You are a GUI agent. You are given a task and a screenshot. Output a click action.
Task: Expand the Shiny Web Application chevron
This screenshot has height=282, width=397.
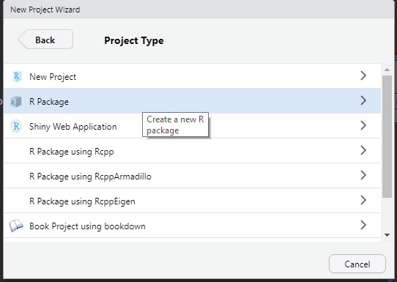click(x=363, y=125)
